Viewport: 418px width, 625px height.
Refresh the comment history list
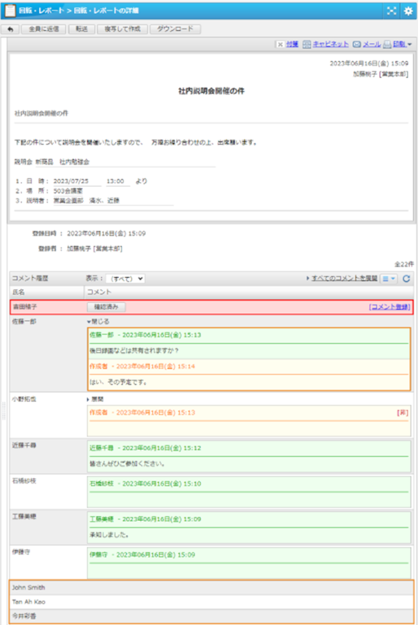406,278
